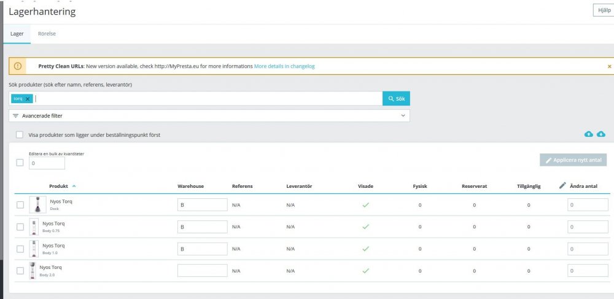614x299 pixels.
Task: Remove the 'torq' search tag
Action: (28, 99)
